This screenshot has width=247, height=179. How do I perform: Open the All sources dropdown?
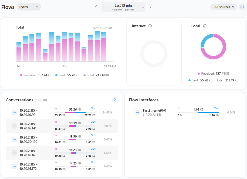pos(224,7)
